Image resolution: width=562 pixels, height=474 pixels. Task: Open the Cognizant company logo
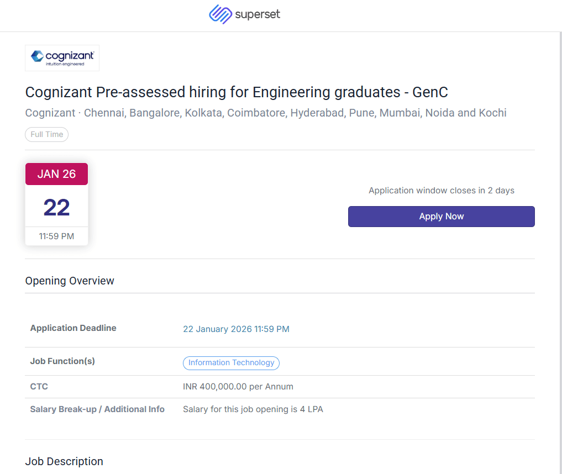coord(62,58)
